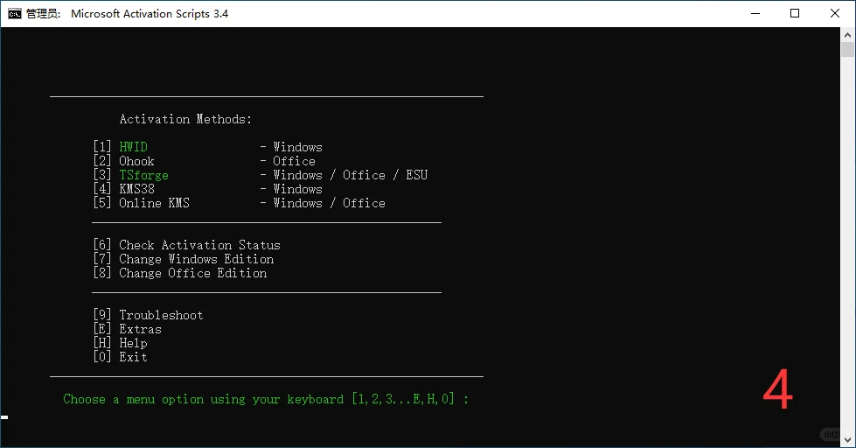Click the cmd icon in title bar

tap(15, 13)
